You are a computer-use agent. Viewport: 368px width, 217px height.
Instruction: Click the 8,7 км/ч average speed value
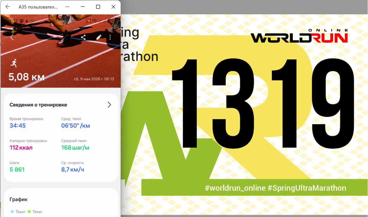[73, 170]
